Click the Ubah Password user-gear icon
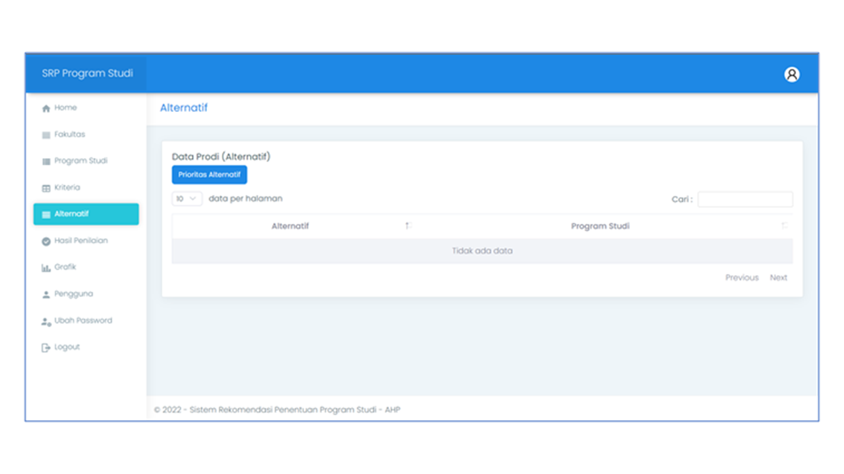Viewport: 844px width, 474px height. coord(46,321)
